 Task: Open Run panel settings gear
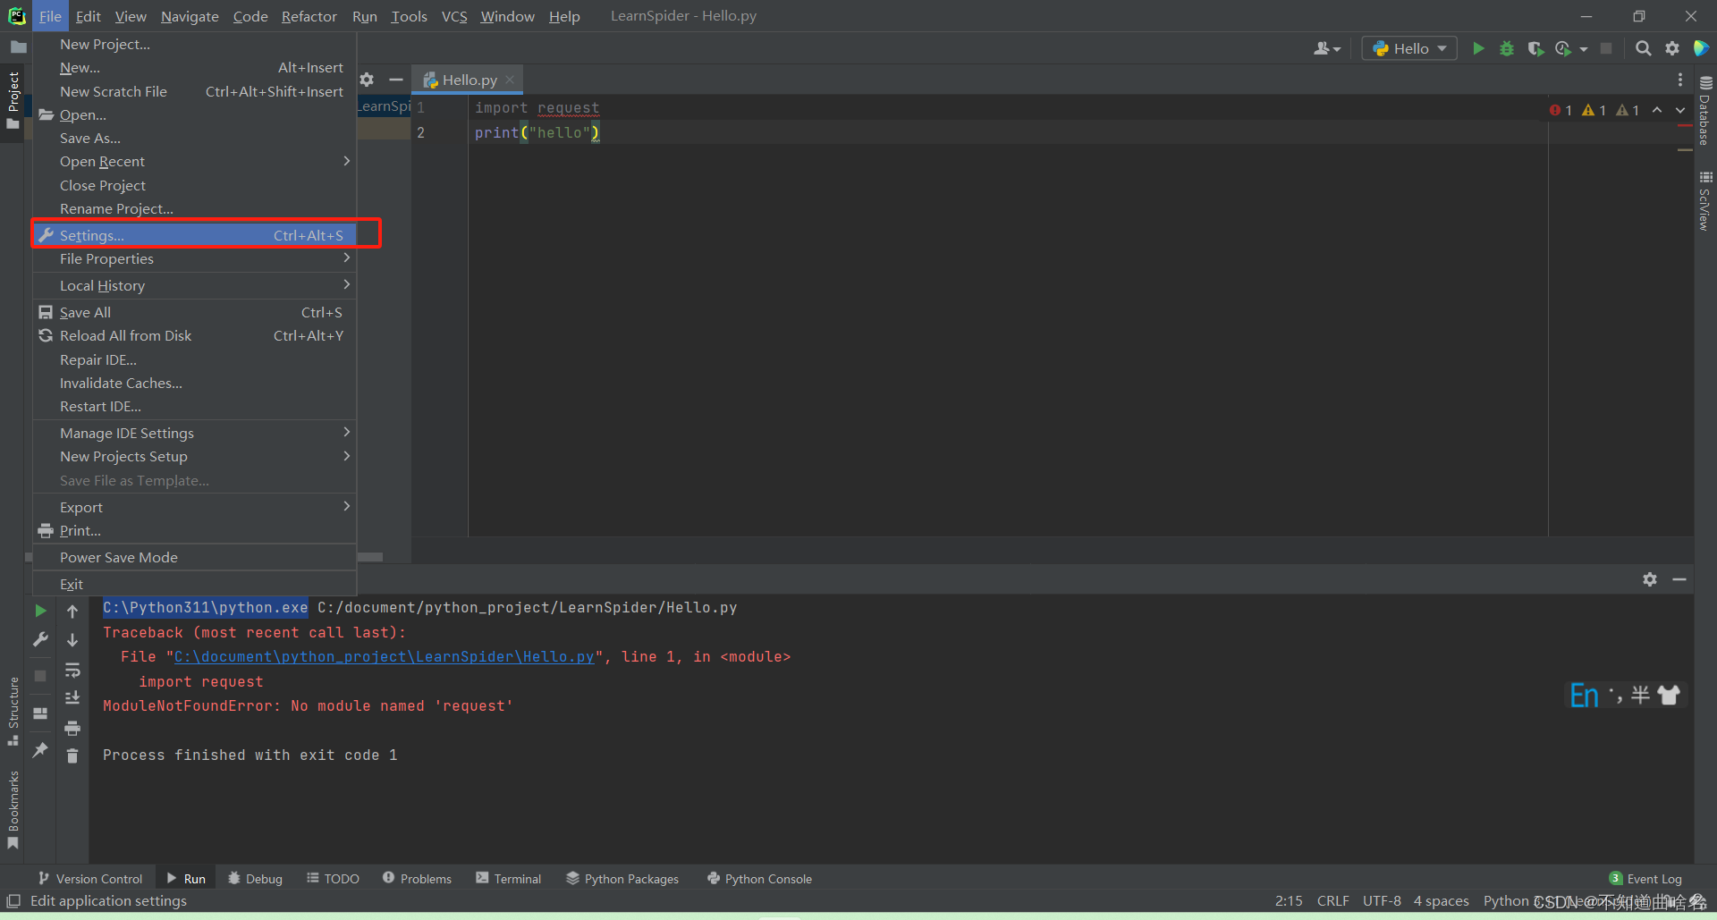(x=1650, y=579)
